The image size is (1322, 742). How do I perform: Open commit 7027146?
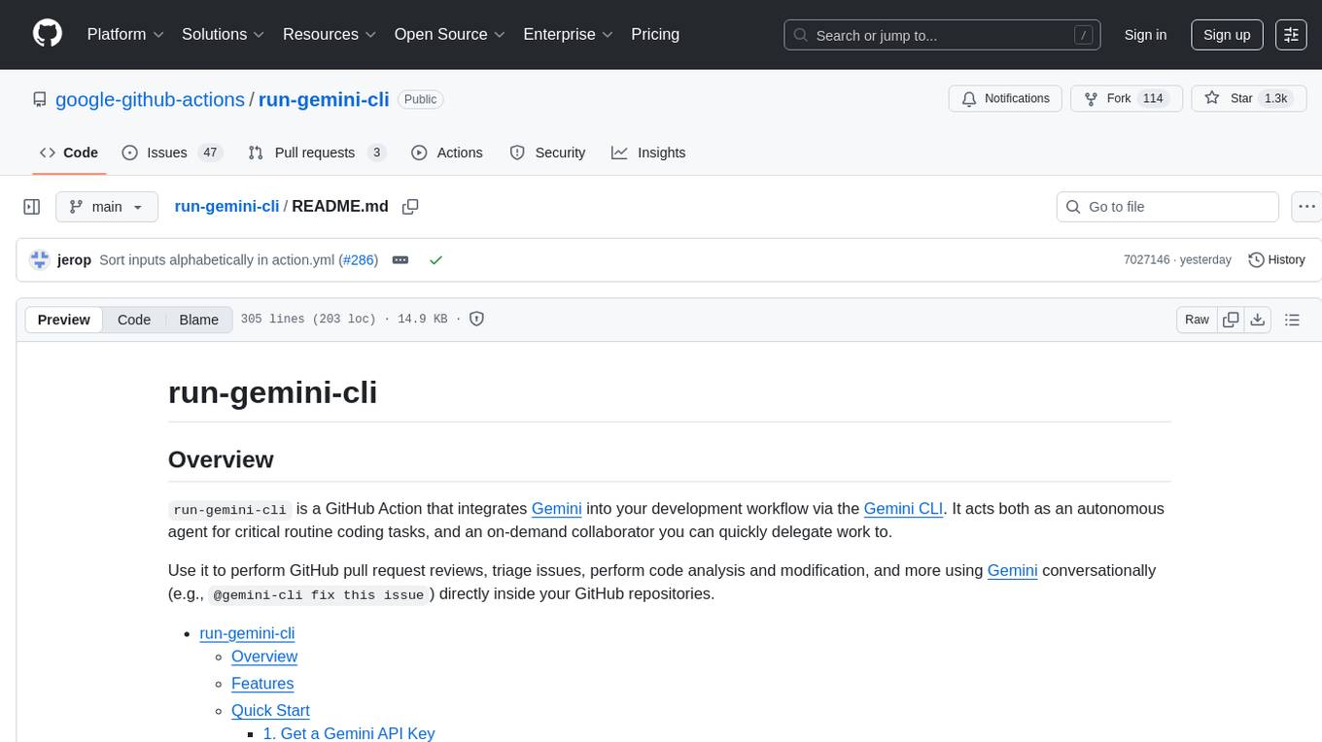tap(1146, 260)
